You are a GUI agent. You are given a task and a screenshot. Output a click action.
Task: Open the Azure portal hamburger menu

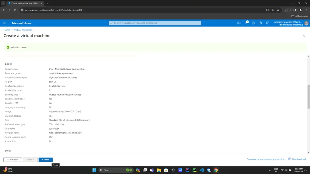point(4,23)
